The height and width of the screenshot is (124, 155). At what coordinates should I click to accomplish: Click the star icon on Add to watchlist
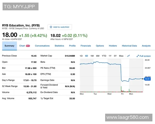(51, 27)
